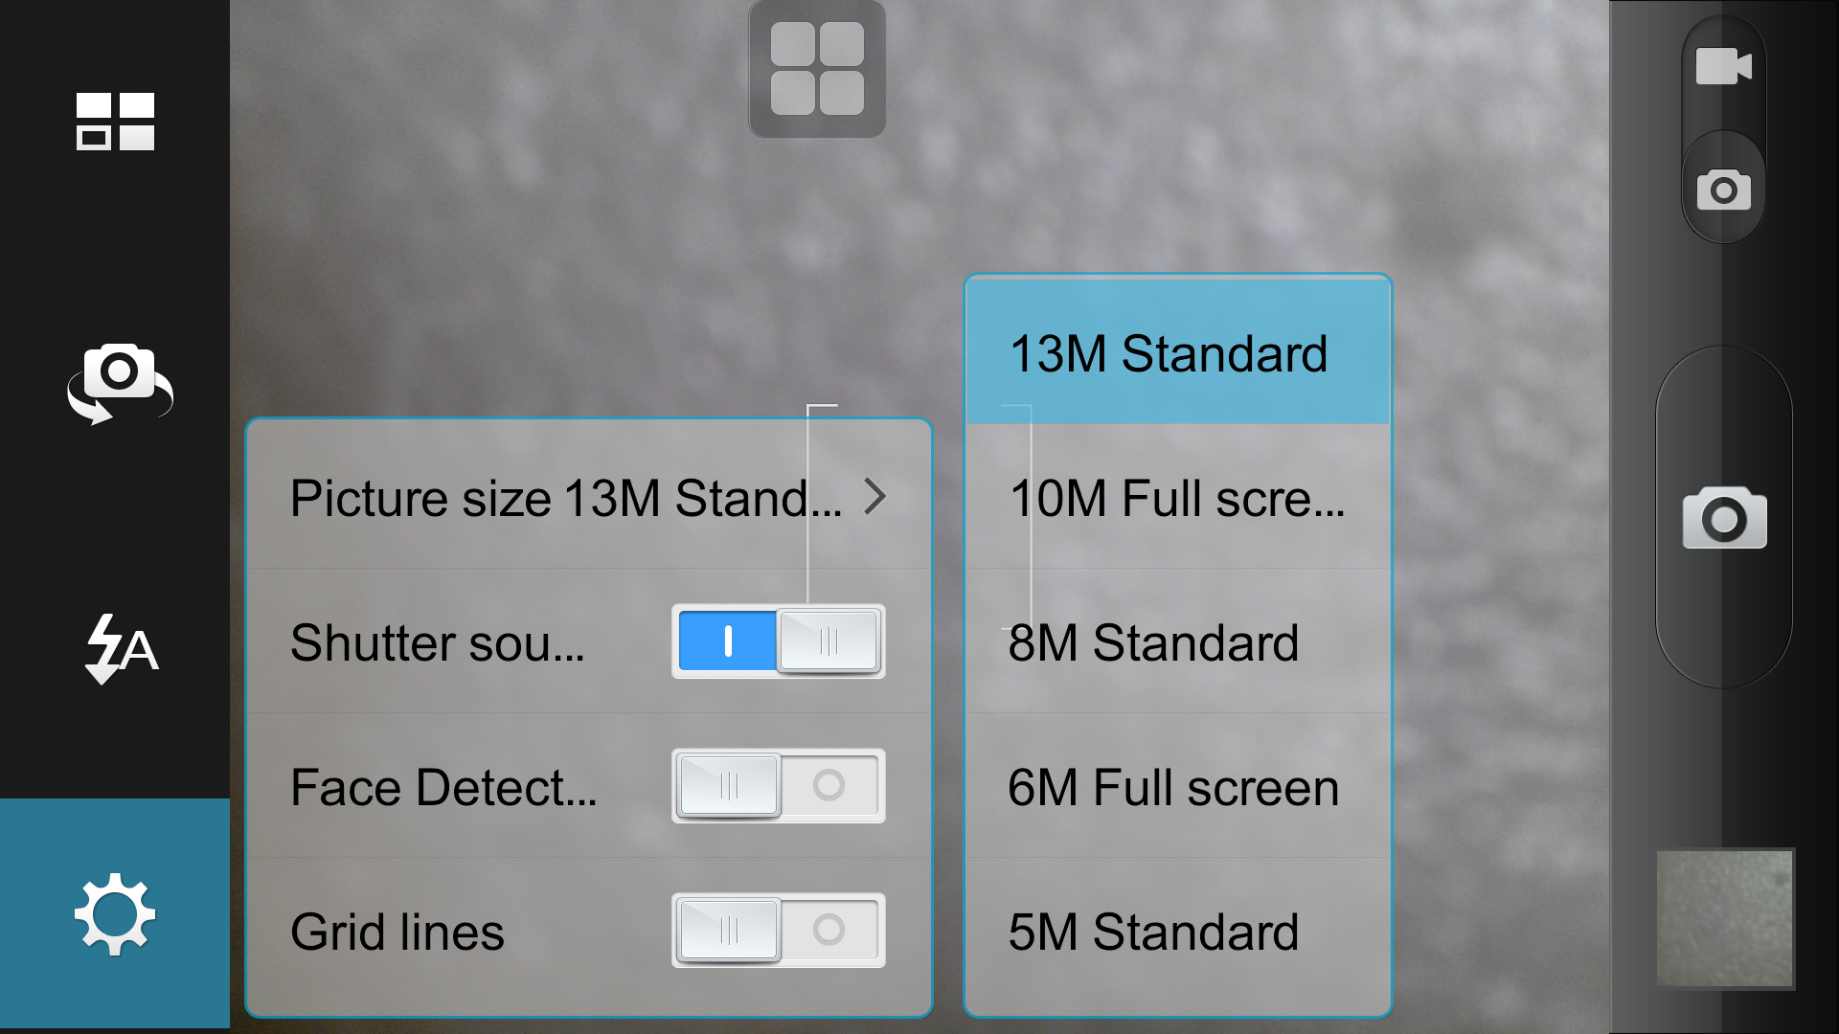1839x1034 pixels.
Task: Open Picture size 13M Standard setting
Action: click(x=565, y=498)
